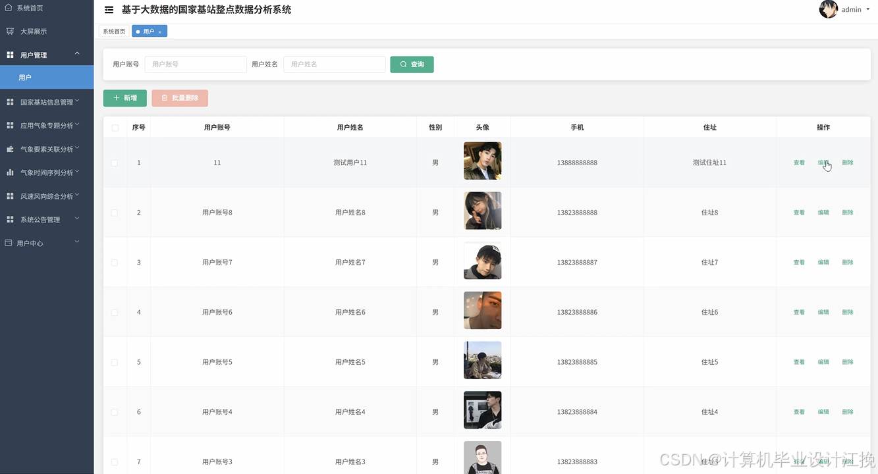Screen dimensions: 878x474
Task: Open the admin dropdown arrow
Action: pyautogui.click(x=867, y=10)
